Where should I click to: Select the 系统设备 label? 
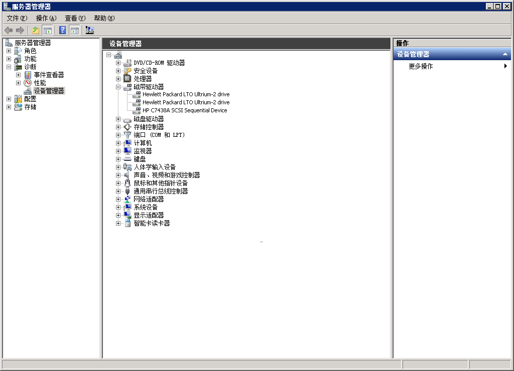[x=146, y=207]
